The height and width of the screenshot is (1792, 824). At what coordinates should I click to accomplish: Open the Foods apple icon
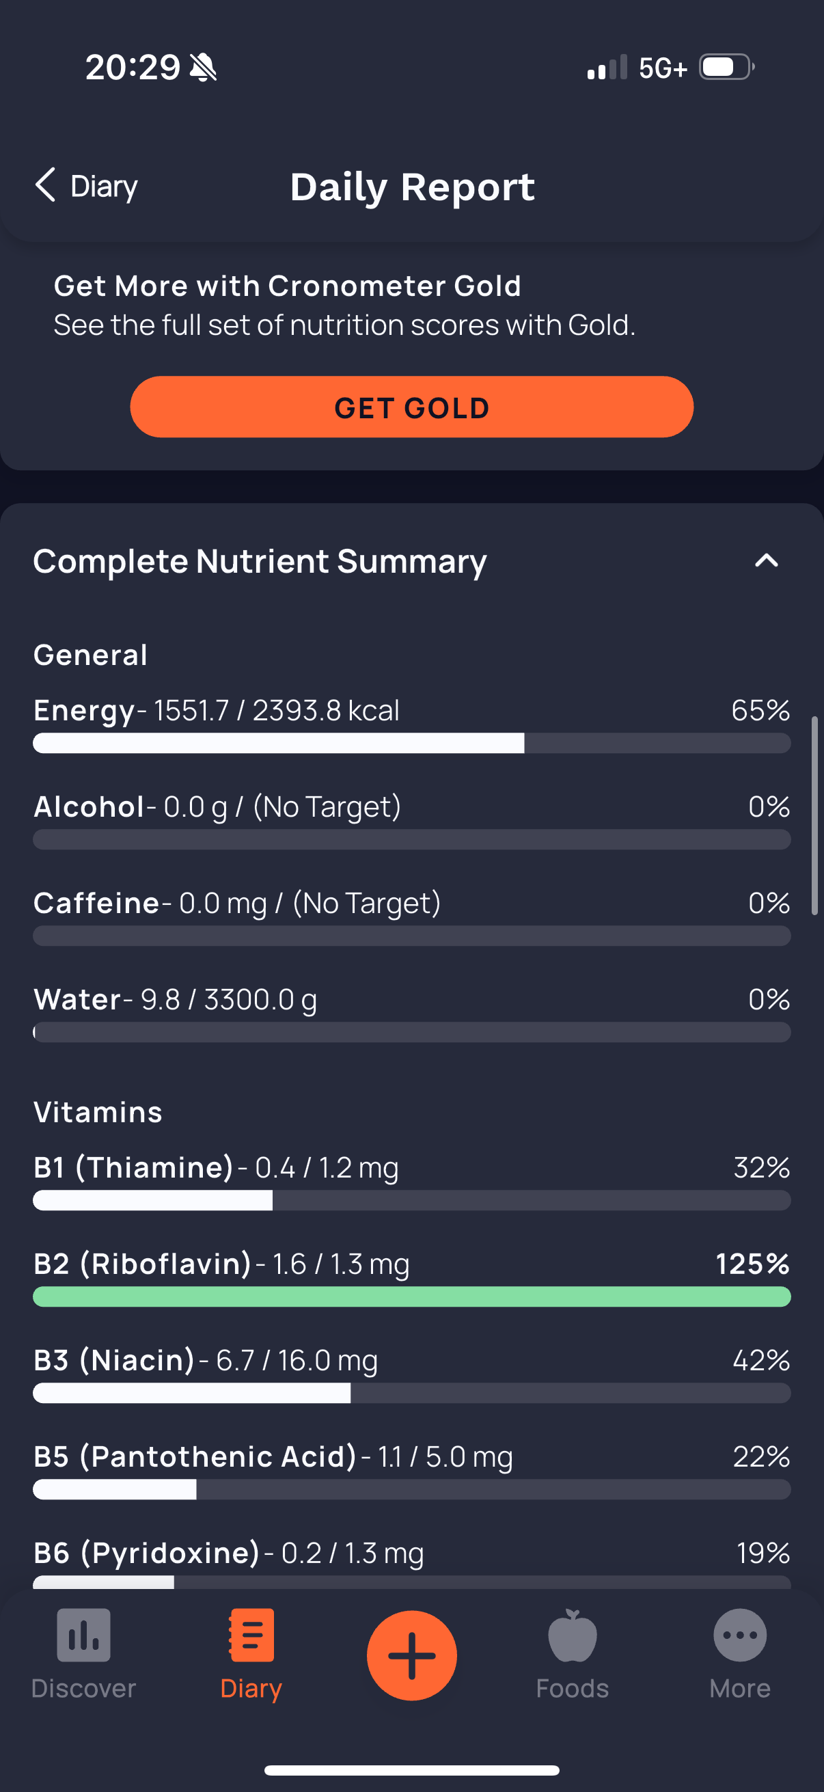[573, 1635]
